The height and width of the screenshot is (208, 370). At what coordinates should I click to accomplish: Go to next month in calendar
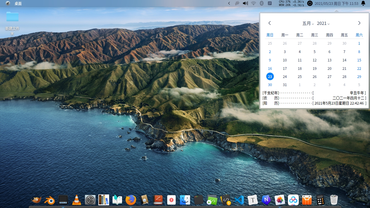pos(359,23)
